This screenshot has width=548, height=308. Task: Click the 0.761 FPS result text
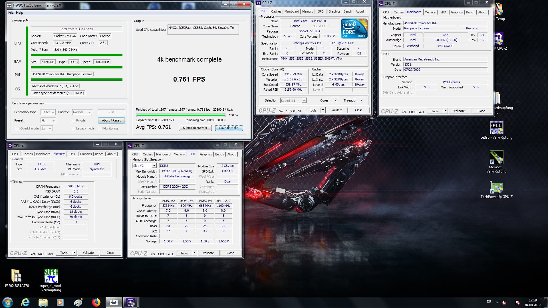click(x=189, y=79)
